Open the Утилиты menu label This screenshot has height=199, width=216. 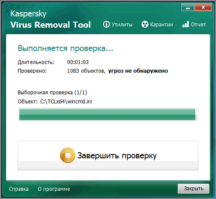[122, 25]
